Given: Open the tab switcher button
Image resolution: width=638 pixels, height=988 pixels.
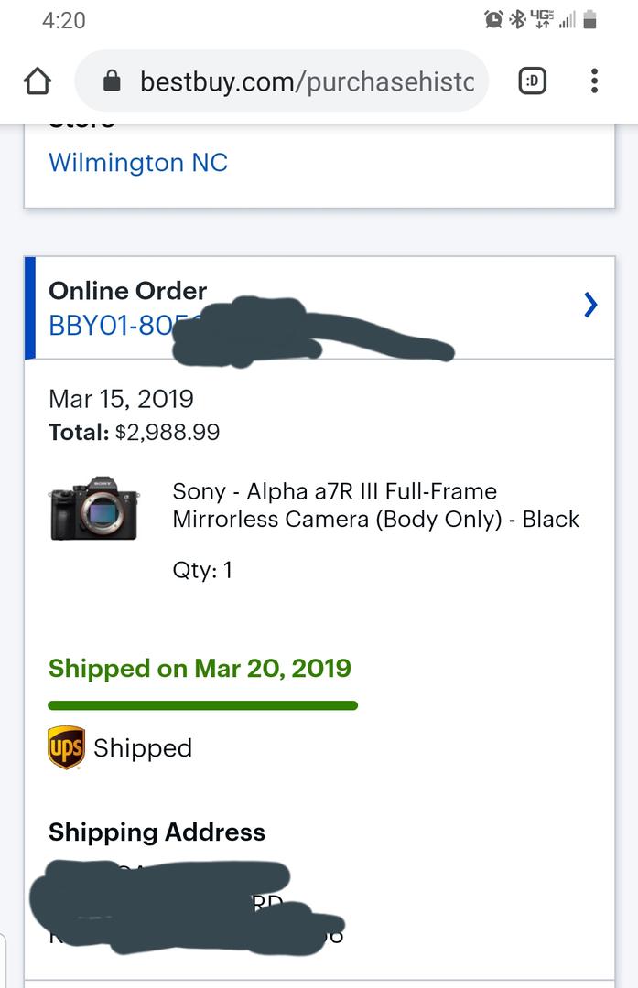Looking at the screenshot, I should 532,81.
